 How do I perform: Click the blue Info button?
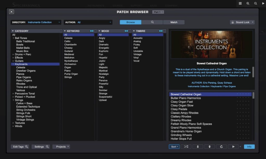tap(249, 147)
